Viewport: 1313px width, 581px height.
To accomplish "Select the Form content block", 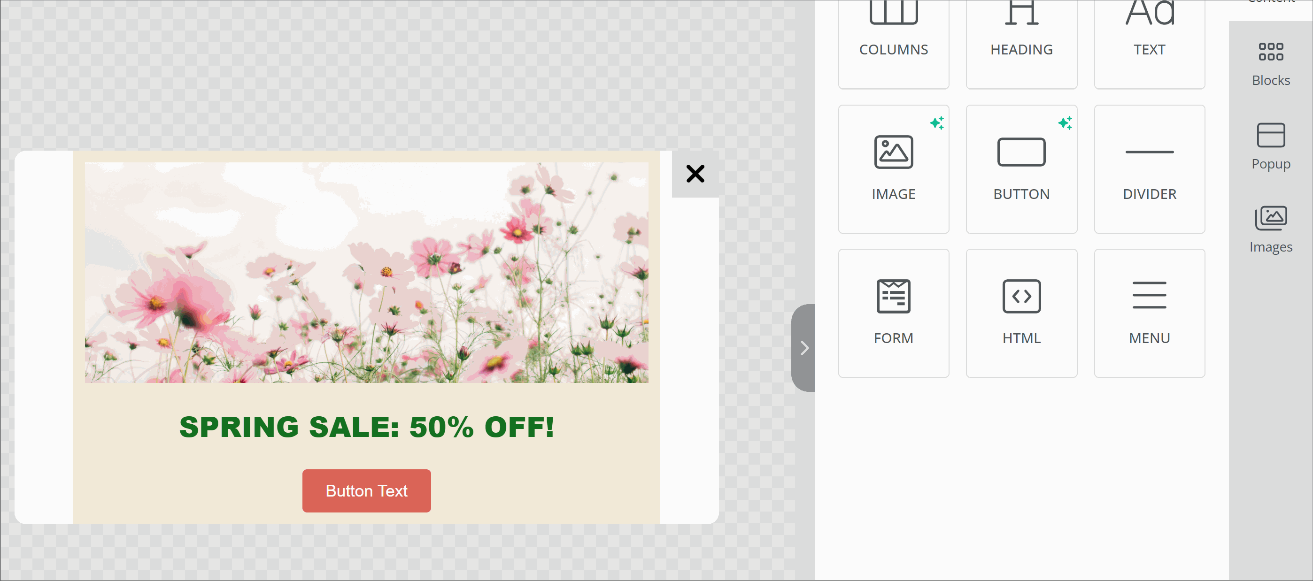I will click(893, 313).
